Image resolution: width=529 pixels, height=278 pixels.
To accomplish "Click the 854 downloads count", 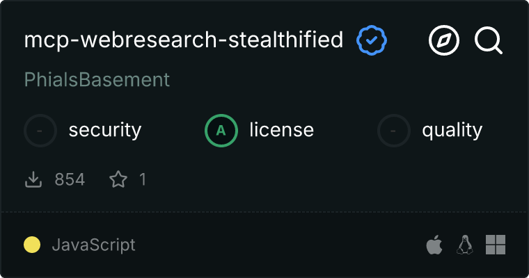I will tap(70, 180).
